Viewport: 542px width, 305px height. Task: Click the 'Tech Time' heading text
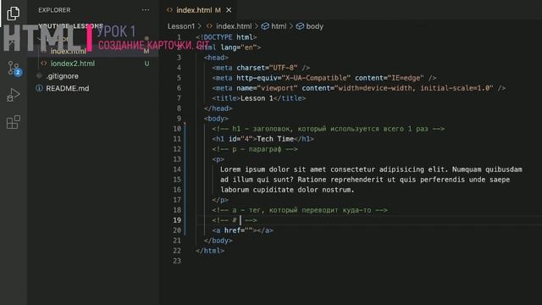pos(275,139)
